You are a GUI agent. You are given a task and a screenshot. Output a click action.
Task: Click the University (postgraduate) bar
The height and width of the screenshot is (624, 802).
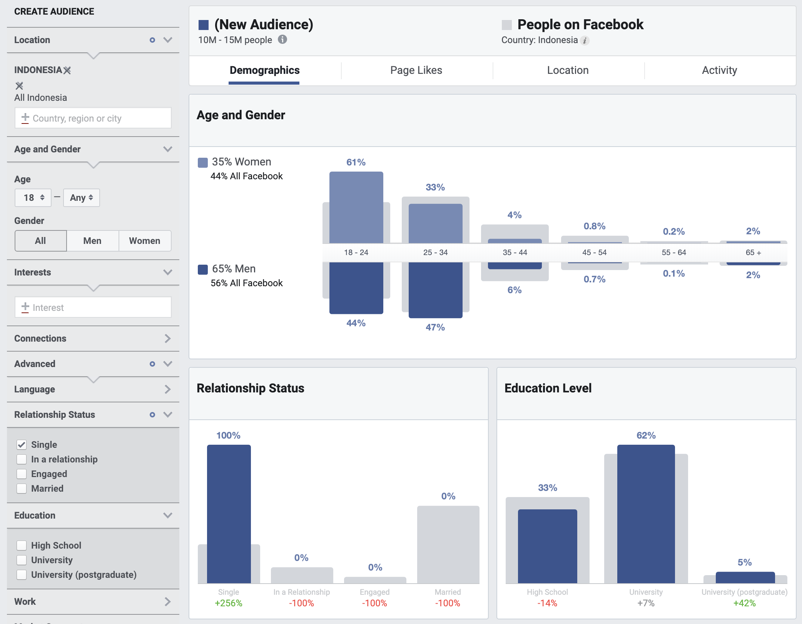[x=745, y=577]
